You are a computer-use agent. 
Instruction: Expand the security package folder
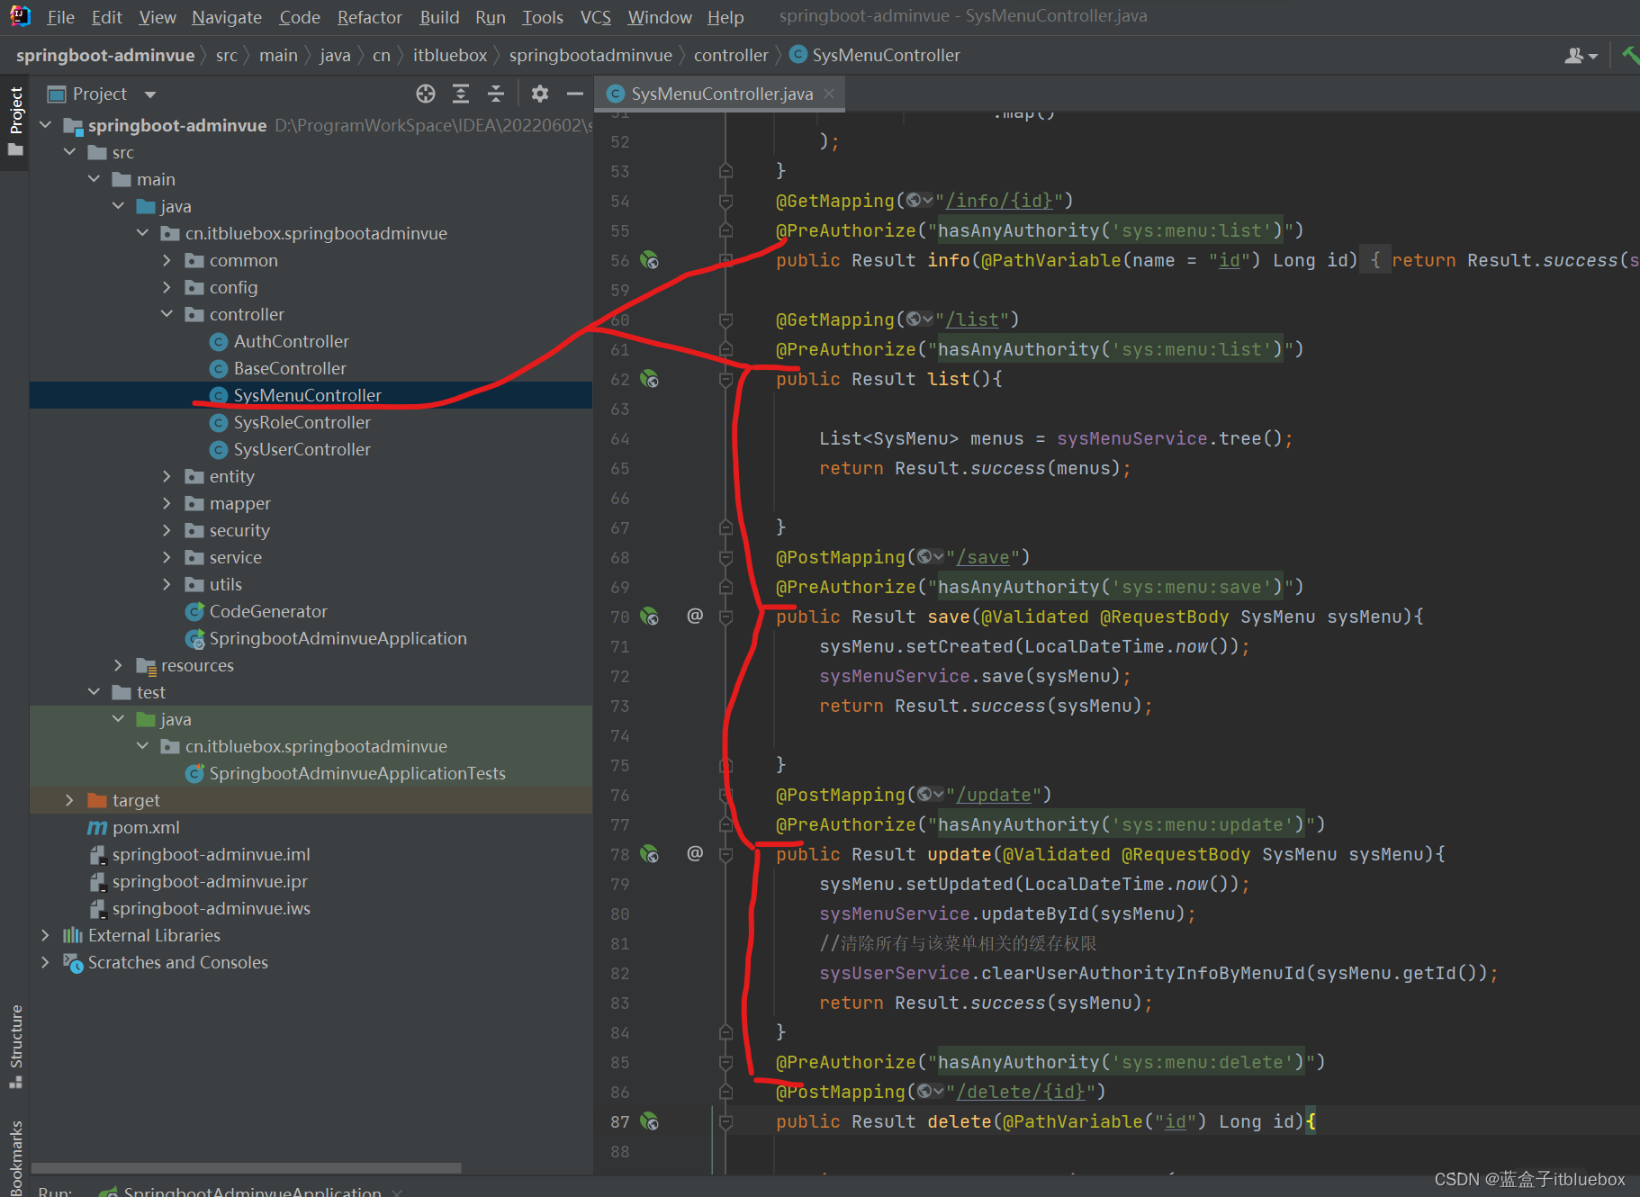click(x=167, y=530)
